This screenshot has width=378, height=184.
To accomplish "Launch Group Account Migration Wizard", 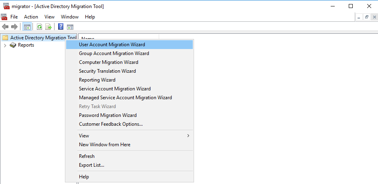I will (x=129, y=53).
